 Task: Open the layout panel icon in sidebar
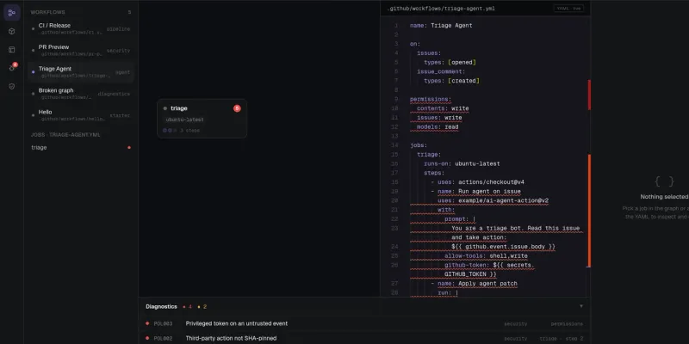tap(12, 50)
